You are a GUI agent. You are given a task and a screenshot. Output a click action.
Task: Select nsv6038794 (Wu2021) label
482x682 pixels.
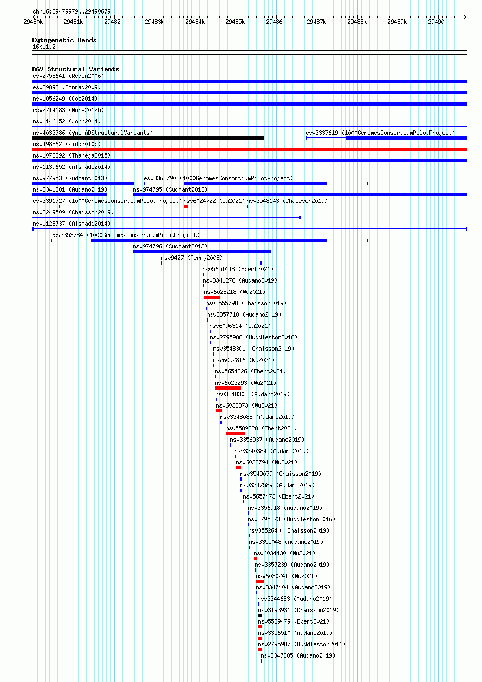pos(266,462)
